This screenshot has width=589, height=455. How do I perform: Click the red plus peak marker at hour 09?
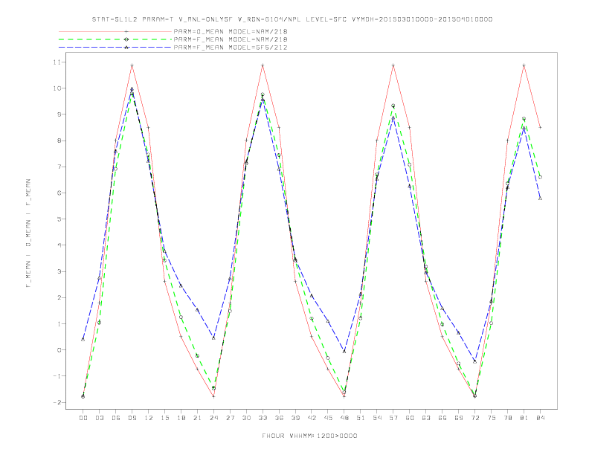(132, 65)
